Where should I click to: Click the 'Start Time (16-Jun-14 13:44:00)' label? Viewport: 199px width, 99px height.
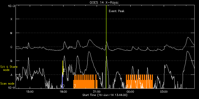tap(105, 95)
